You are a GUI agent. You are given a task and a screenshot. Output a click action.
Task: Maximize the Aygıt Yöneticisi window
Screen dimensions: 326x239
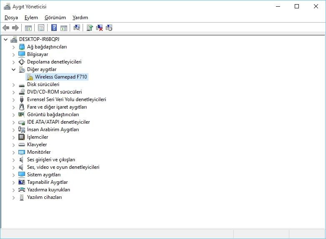coord(297,6)
